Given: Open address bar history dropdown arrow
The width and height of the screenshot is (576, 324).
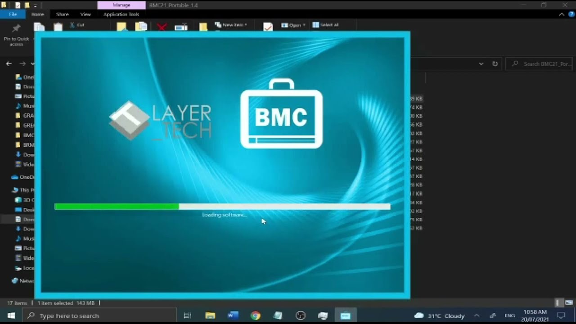Looking at the screenshot, I should pyautogui.click(x=481, y=64).
